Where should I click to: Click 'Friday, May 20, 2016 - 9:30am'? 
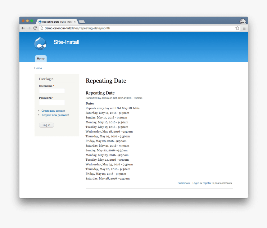pyautogui.click(x=106, y=141)
